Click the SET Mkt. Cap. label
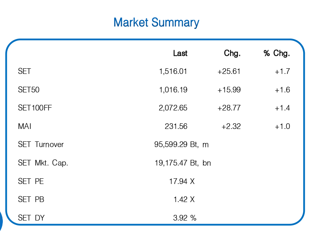The width and height of the screenshot is (318, 239). pos(43,163)
